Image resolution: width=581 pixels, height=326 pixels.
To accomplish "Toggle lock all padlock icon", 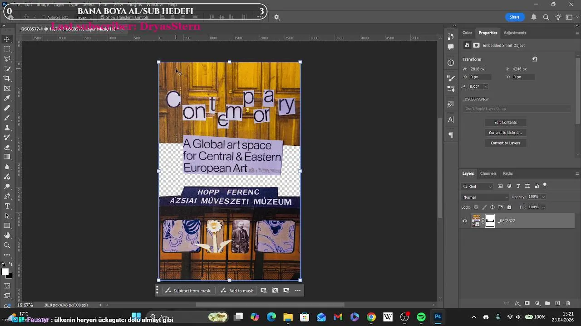I will [x=509, y=207].
